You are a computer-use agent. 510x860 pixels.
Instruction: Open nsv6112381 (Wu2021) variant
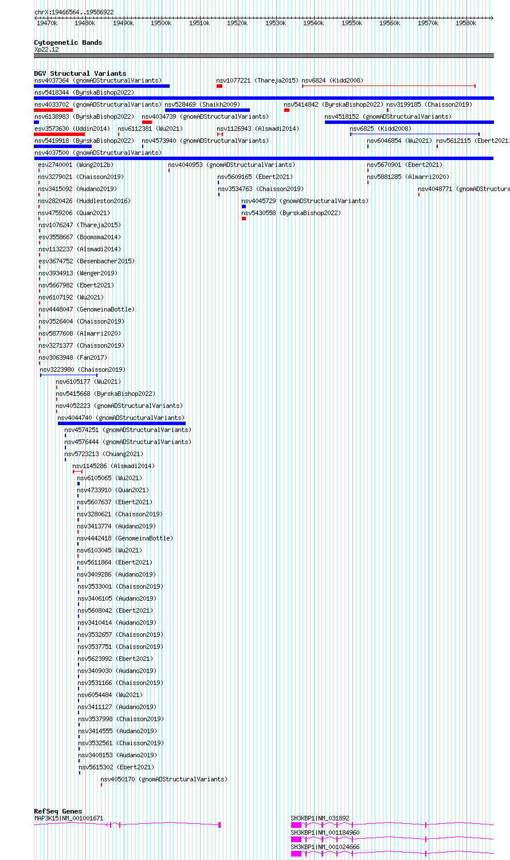tap(150, 129)
